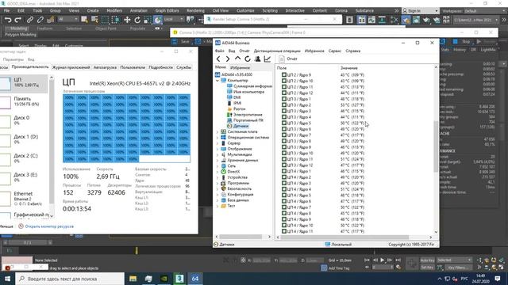Open AIDA64 Файл menu
The image size is (508, 285).
pyautogui.click(x=219, y=51)
